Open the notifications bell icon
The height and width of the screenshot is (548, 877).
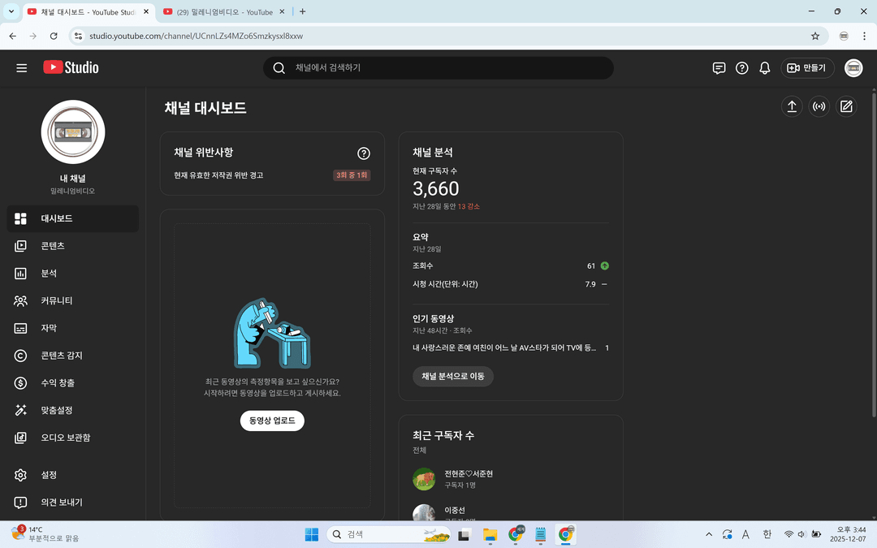pos(764,67)
